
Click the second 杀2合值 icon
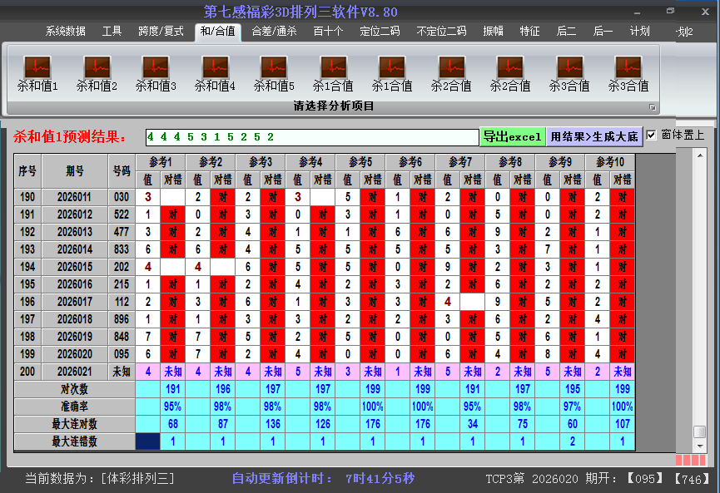[x=509, y=70]
